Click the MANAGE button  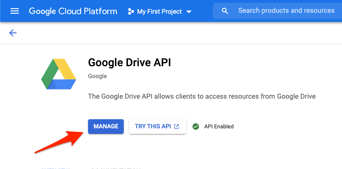point(106,127)
